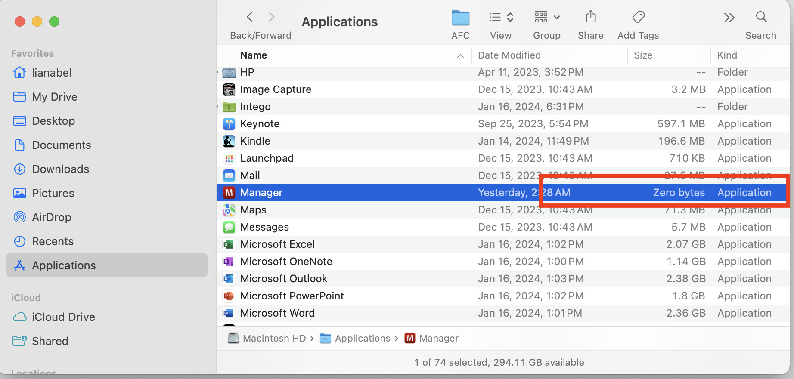The height and width of the screenshot is (379, 794).
Task: Select the Microsoft OneNote icon
Action: (229, 262)
